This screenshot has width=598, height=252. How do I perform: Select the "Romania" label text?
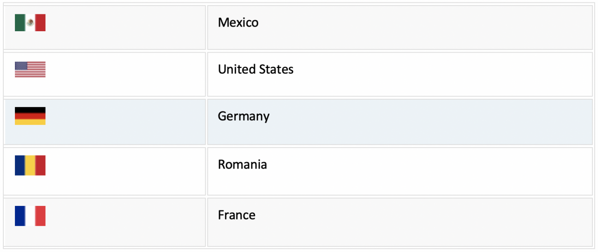pos(242,164)
